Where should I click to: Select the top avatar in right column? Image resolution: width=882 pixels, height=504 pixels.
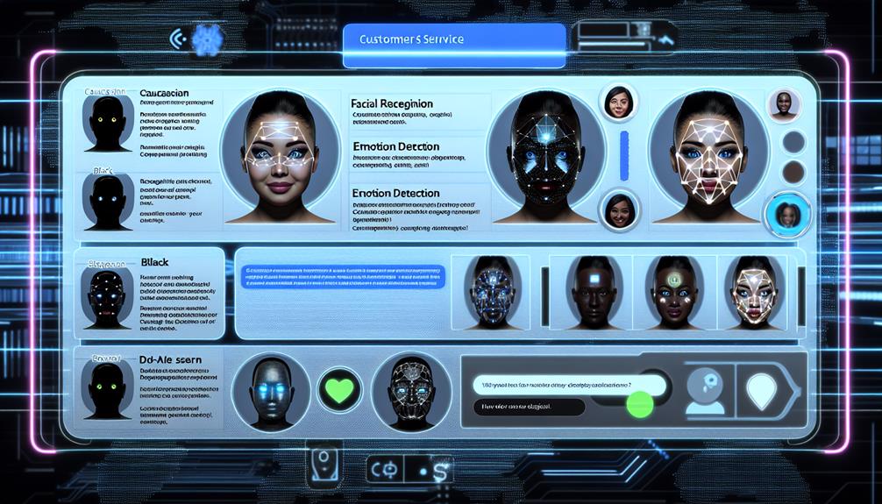click(x=784, y=104)
